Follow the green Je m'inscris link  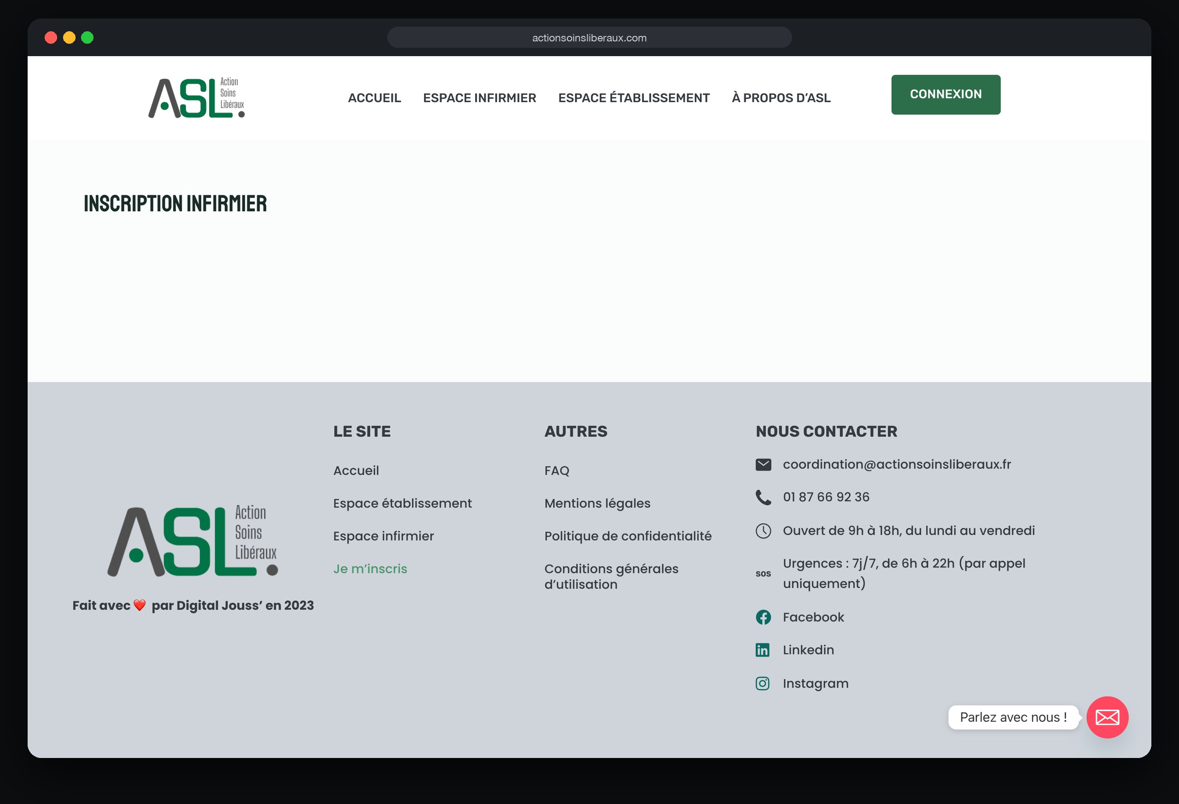tap(370, 569)
